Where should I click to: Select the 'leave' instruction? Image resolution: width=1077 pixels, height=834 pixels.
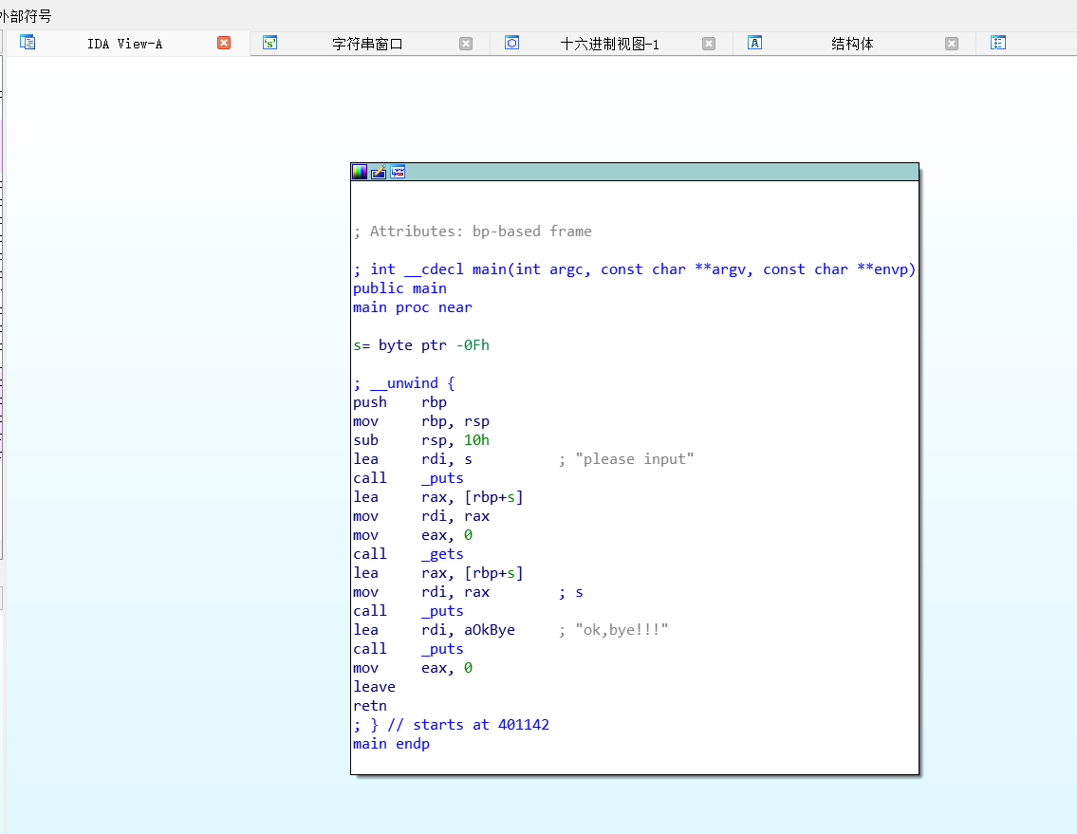click(x=374, y=687)
